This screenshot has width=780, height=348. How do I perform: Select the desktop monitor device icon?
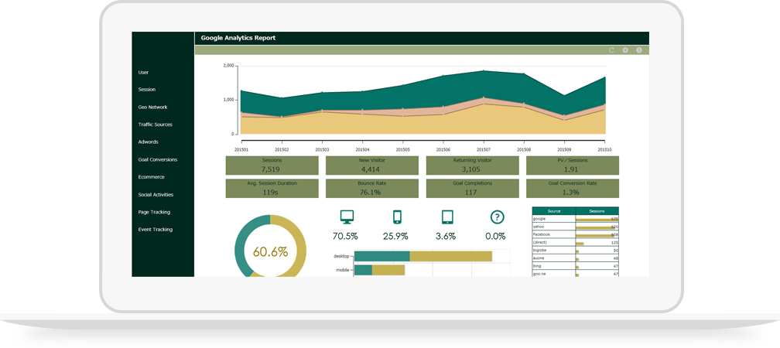pos(347,217)
